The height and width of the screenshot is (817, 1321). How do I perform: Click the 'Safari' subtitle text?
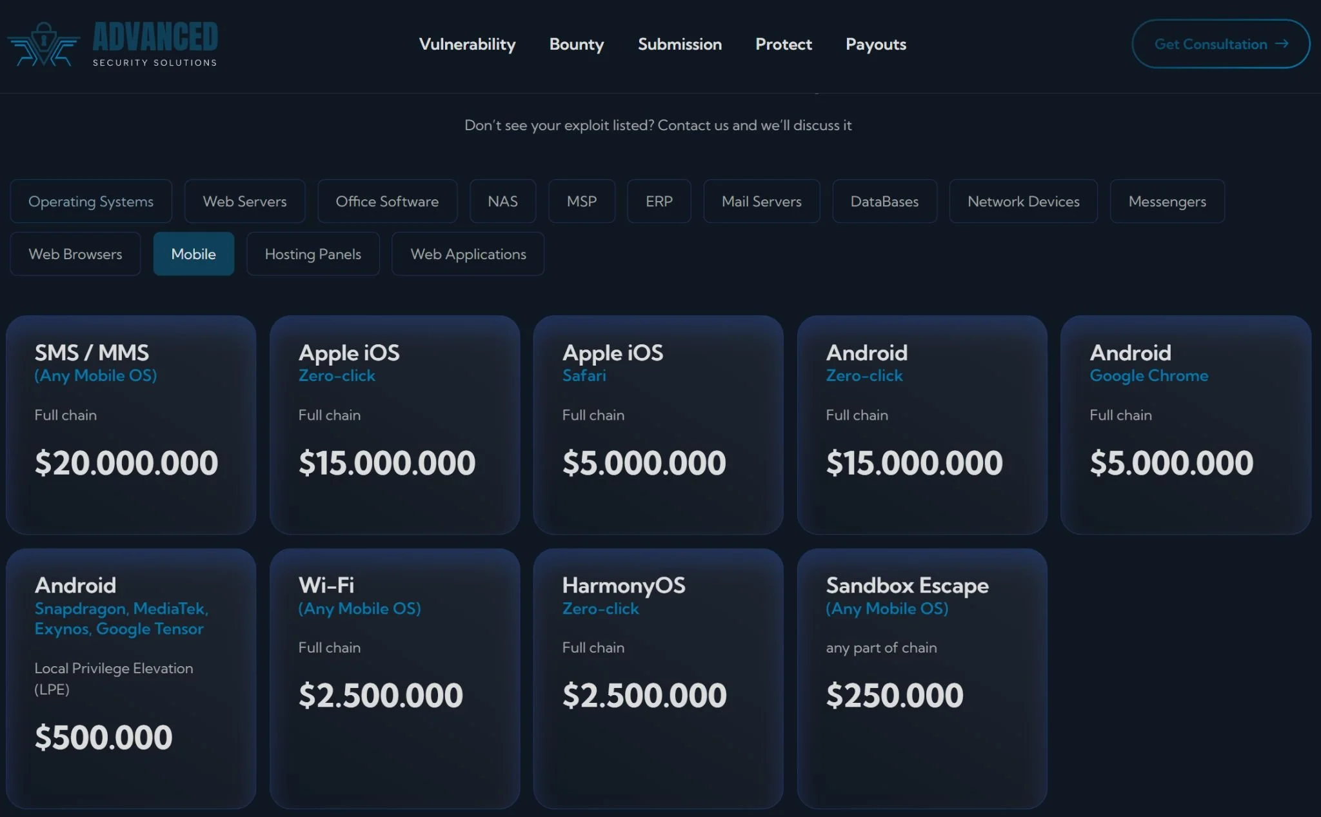[x=584, y=375]
